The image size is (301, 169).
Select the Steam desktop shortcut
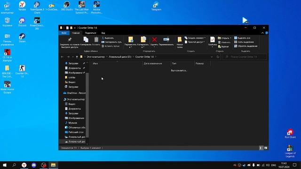point(22,38)
